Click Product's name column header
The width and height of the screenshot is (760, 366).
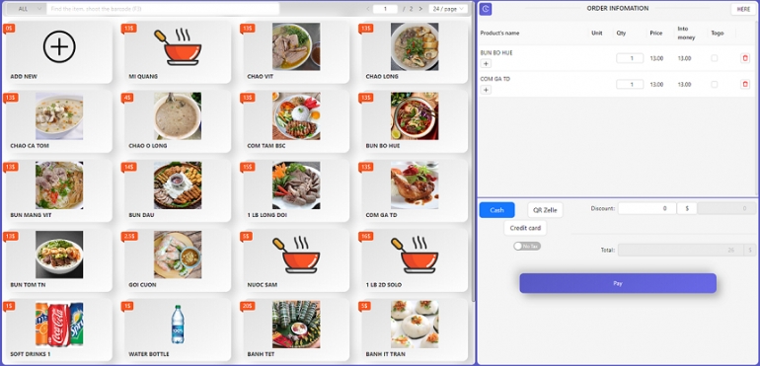499,33
